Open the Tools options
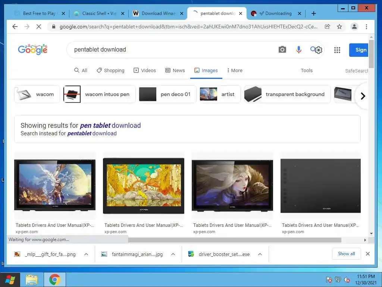Viewport: 382px width, 287px height. (x=307, y=71)
